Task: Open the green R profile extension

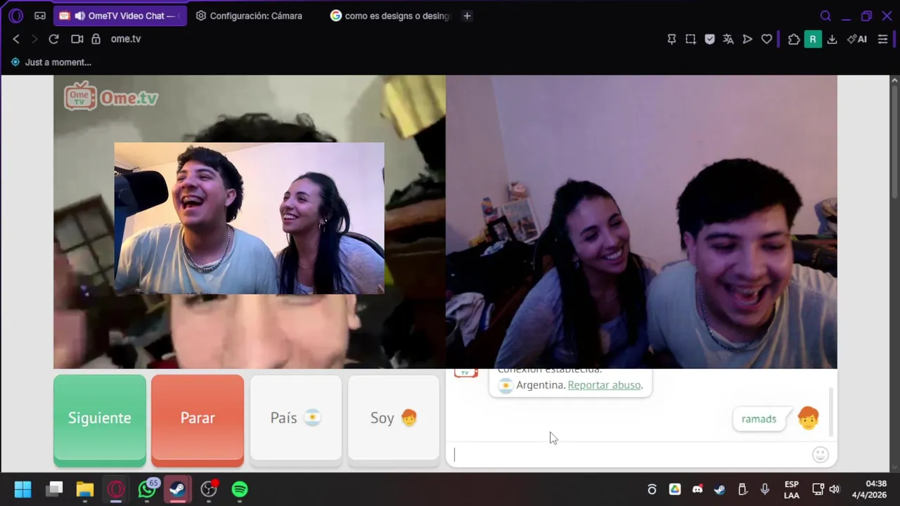Action: click(x=813, y=39)
